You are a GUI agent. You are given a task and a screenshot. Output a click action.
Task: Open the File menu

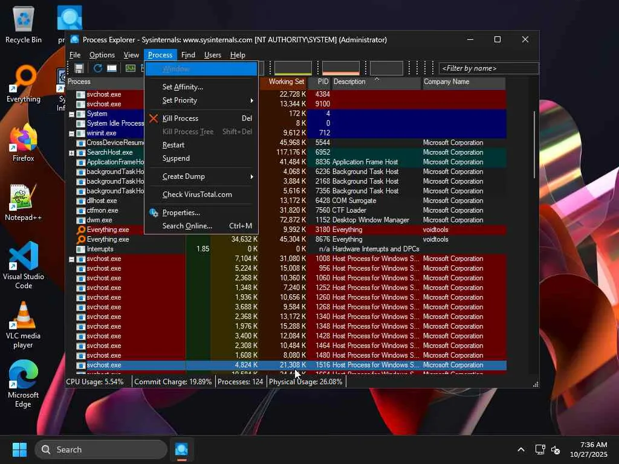click(x=75, y=55)
